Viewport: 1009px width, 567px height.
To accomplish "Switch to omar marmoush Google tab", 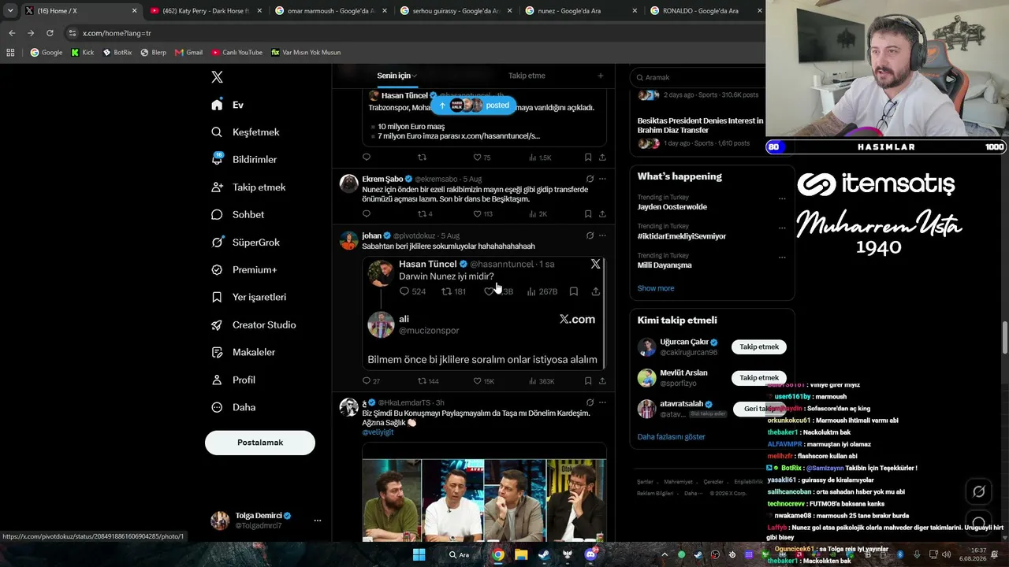I will [330, 11].
